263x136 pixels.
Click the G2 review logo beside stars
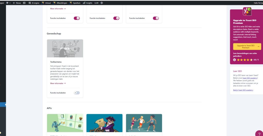tap(234, 60)
